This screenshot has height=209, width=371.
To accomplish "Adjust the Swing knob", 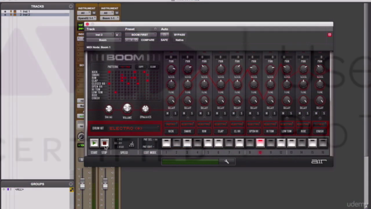I will [x=109, y=109].
